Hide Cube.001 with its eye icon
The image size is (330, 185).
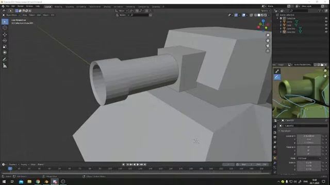tap(326, 29)
